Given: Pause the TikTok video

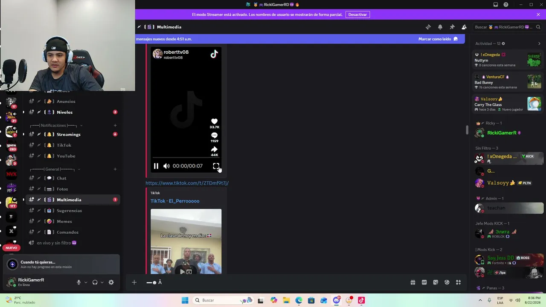Looking at the screenshot, I should click(x=156, y=166).
